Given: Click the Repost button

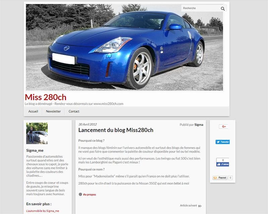Looking at the screenshot, I should [x=220, y=178].
